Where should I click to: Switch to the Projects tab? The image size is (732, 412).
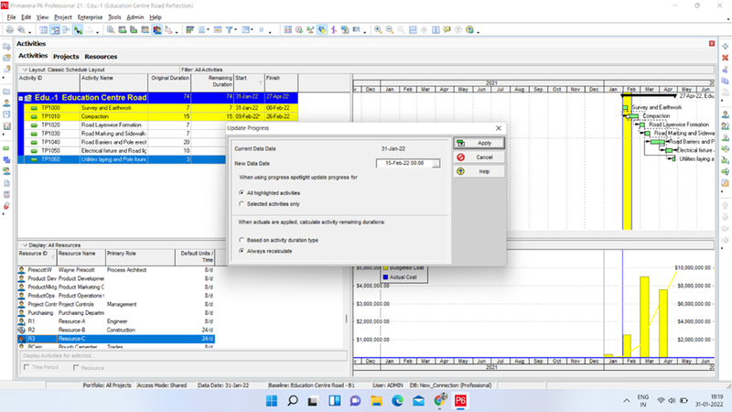[x=66, y=57]
